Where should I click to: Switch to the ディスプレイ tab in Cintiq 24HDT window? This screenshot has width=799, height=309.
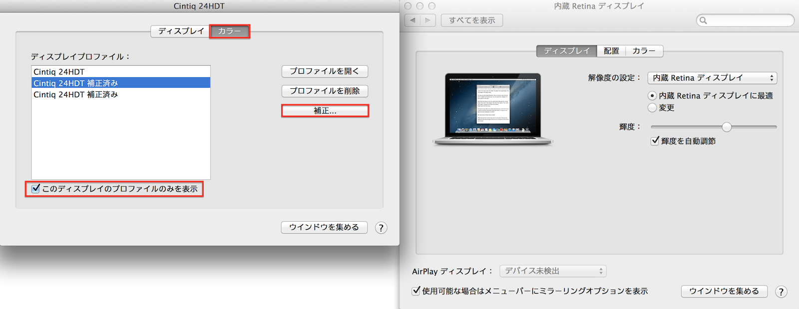point(181,31)
